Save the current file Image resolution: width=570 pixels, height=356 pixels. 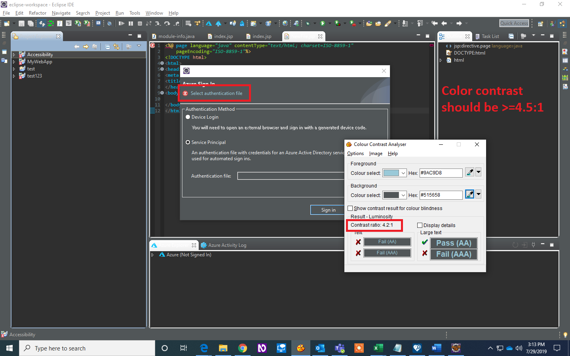click(21, 23)
